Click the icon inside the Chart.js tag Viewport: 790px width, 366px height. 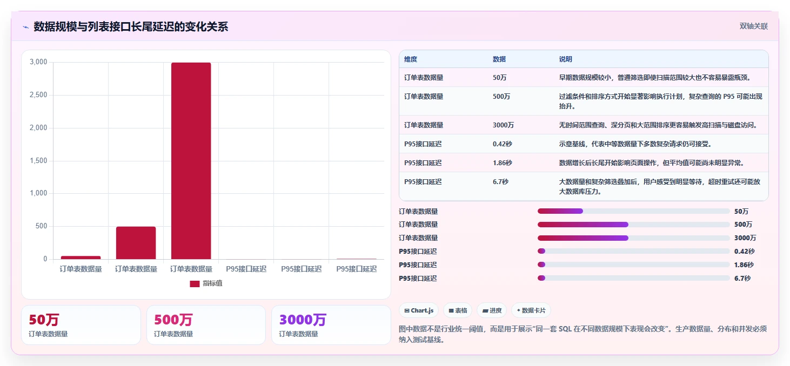click(x=407, y=311)
